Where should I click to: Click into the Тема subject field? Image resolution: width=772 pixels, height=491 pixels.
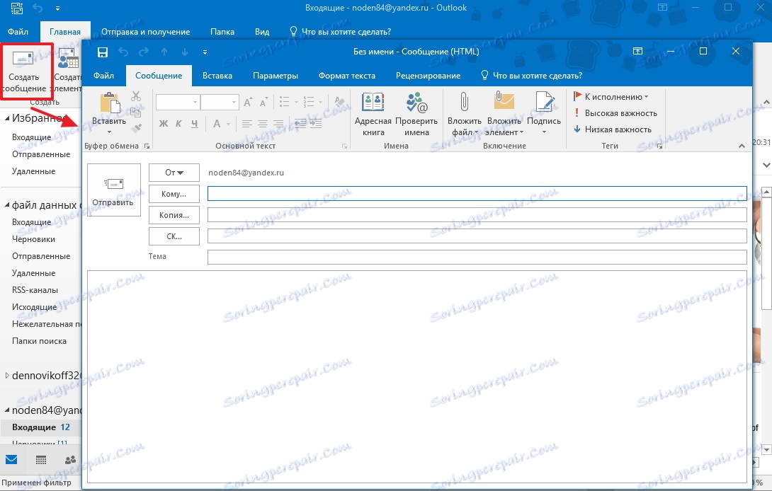477,257
